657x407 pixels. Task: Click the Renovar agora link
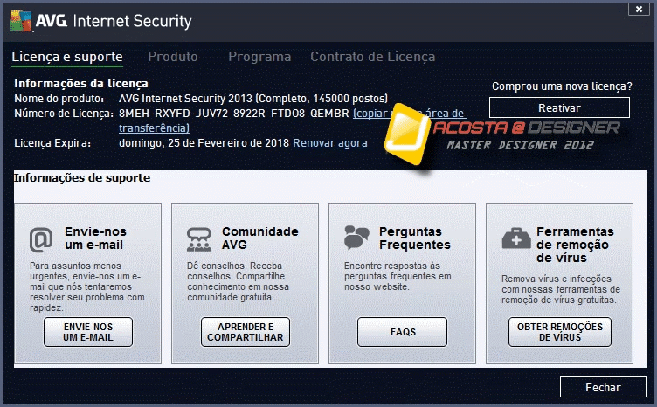[x=329, y=142]
